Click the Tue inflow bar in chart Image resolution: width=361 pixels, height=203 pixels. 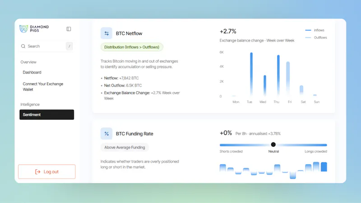click(x=251, y=74)
